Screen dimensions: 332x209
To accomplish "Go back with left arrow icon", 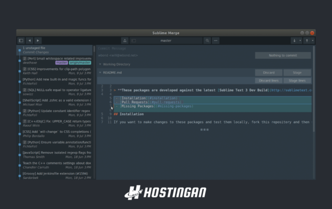I will pyautogui.click(x=30, y=41).
